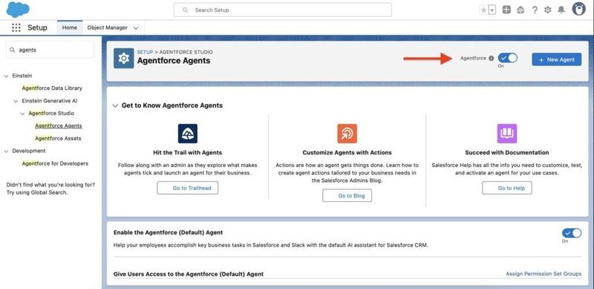Viewport: 594px width, 289px height.
Task: Click the Hit the Trail with Agents heading
Action: (x=188, y=152)
